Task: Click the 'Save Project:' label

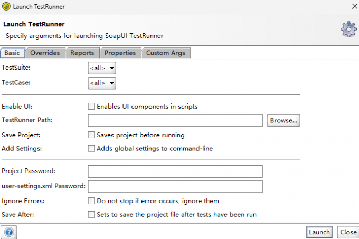Action: [21, 135]
